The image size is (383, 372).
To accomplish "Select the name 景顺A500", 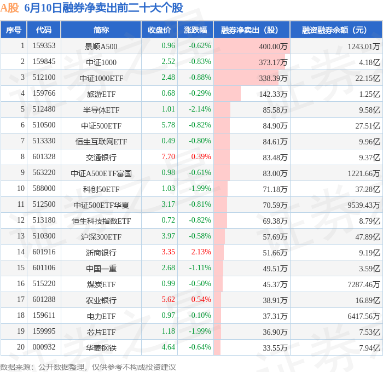I will point(101,47).
